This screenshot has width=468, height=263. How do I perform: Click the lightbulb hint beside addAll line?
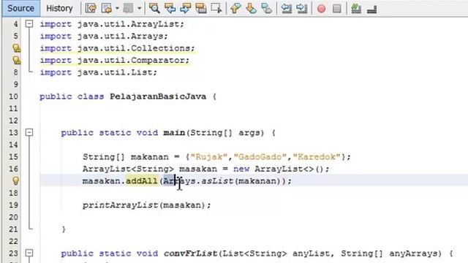(15, 180)
